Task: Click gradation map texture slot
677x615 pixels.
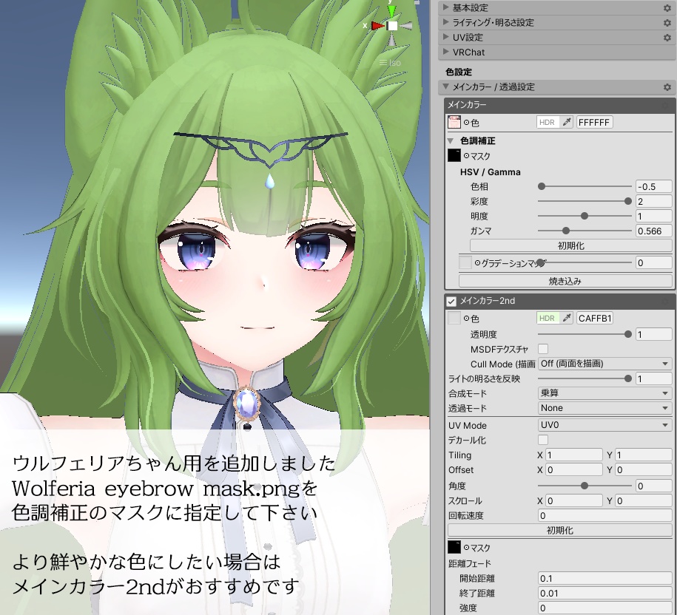Action: 465,262
